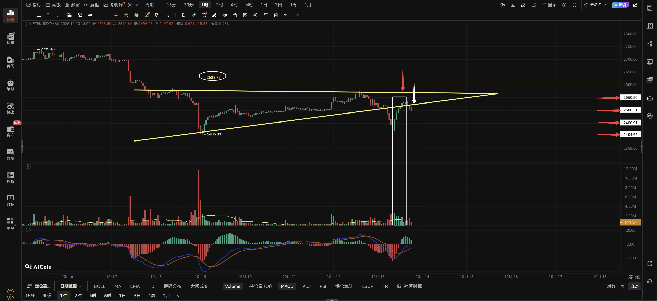
Task: Toggle the Volume indicator
Action: [x=233, y=286]
